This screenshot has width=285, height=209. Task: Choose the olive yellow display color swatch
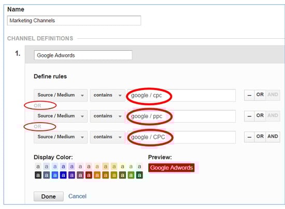(114, 175)
